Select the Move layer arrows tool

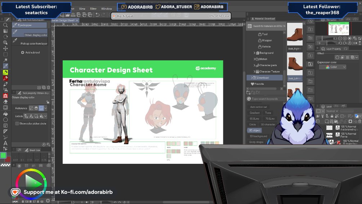click(5, 48)
